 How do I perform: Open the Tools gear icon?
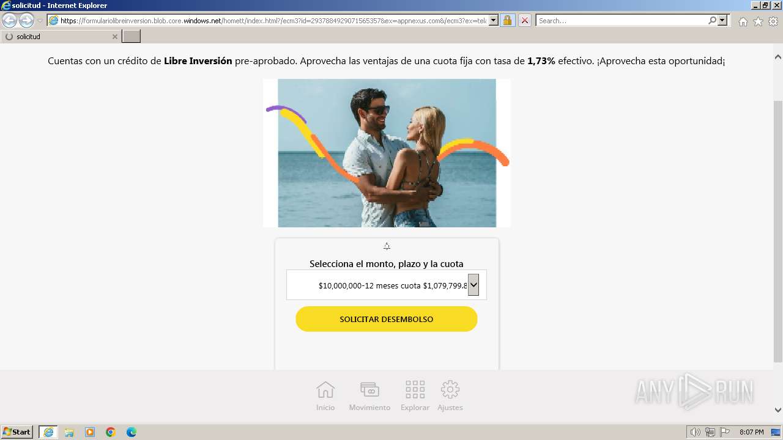[x=773, y=21]
